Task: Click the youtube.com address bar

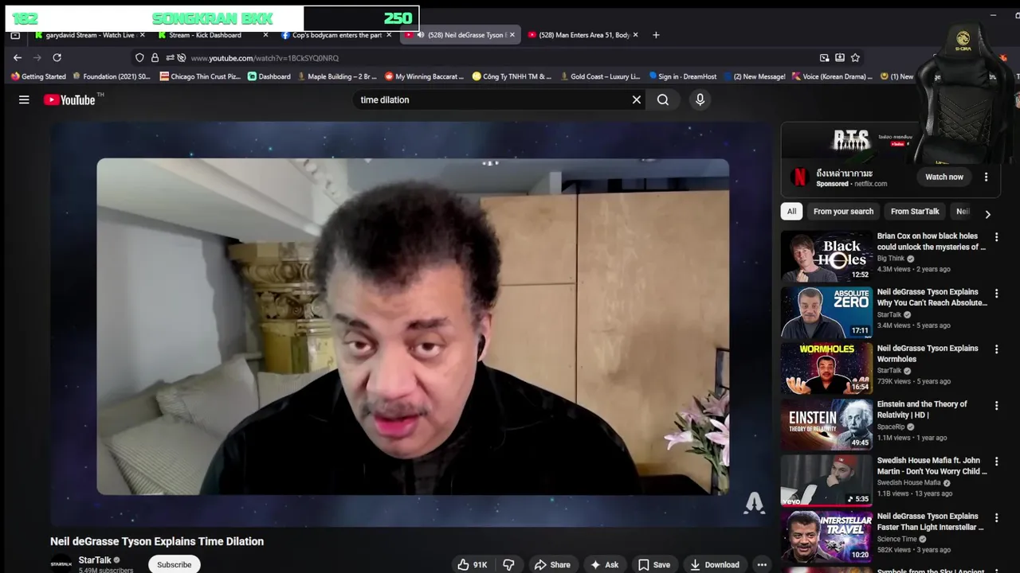Action: pos(498,57)
